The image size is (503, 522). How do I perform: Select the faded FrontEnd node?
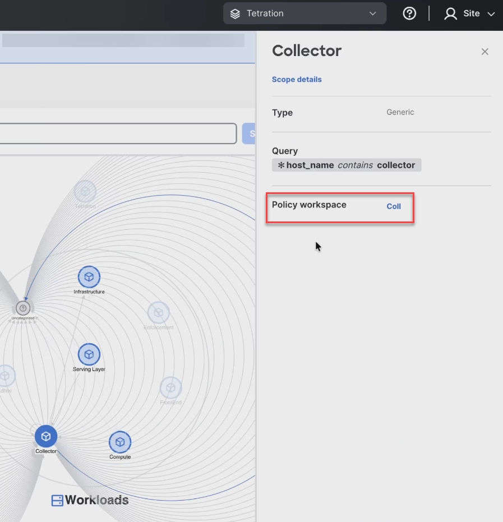(170, 388)
